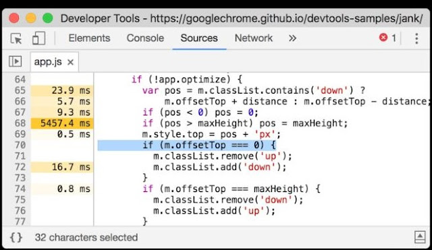Viewport: 432px width, 250px height.
Task: Click the m.classList.remove('up') line
Action: point(222,156)
